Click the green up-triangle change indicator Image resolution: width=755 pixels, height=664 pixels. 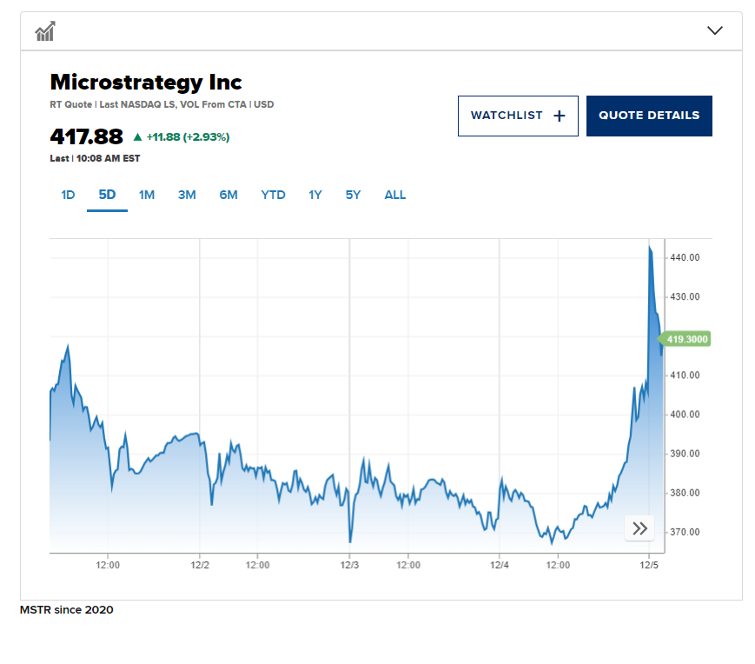[x=138, y=137]
